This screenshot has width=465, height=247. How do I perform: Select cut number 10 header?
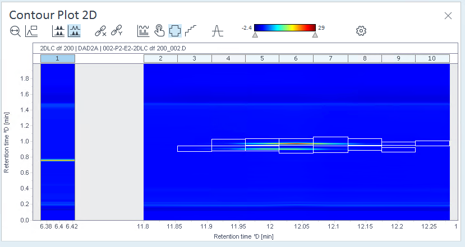(x=432, y=58)
